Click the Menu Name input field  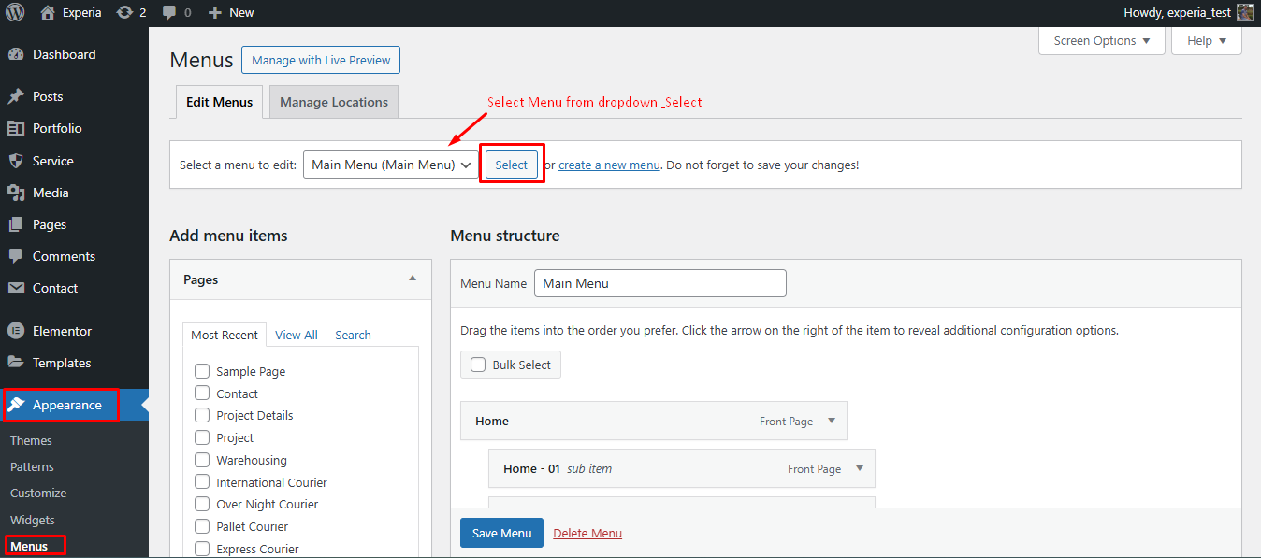point(660,283)
